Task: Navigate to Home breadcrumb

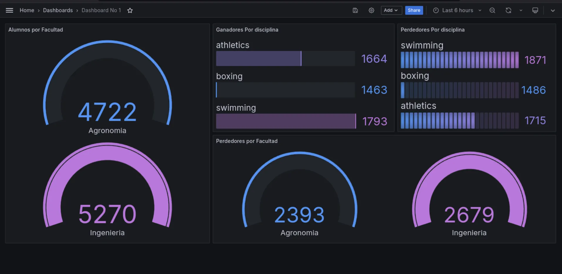Action: [27, 10]
